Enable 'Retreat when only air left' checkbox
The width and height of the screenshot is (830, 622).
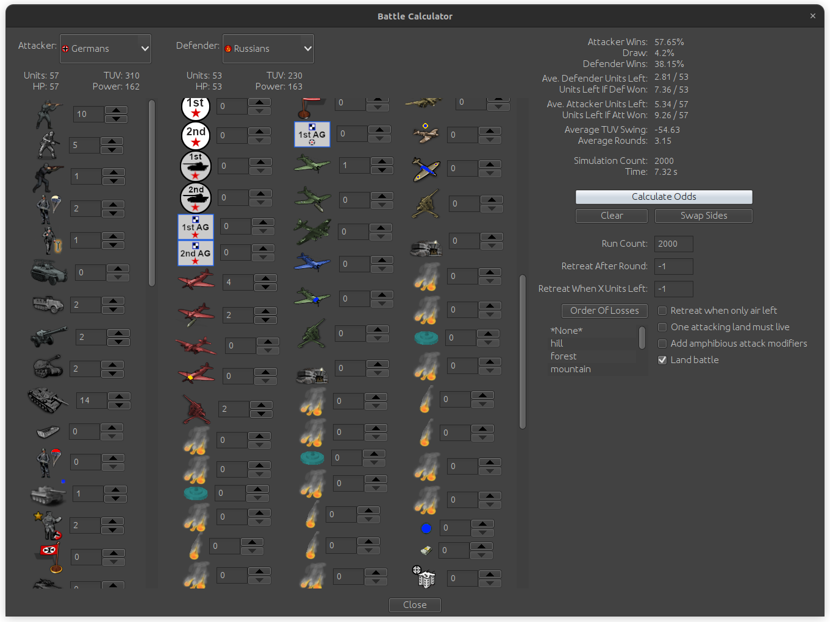pos(662,311)
